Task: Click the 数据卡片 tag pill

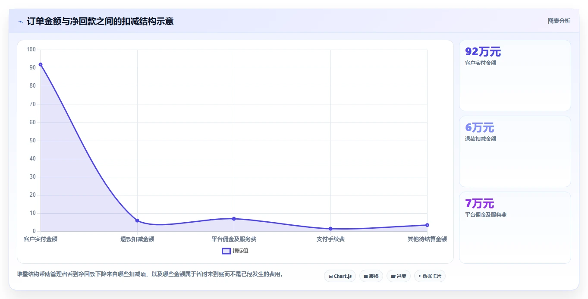Action: tap(430, 276)
